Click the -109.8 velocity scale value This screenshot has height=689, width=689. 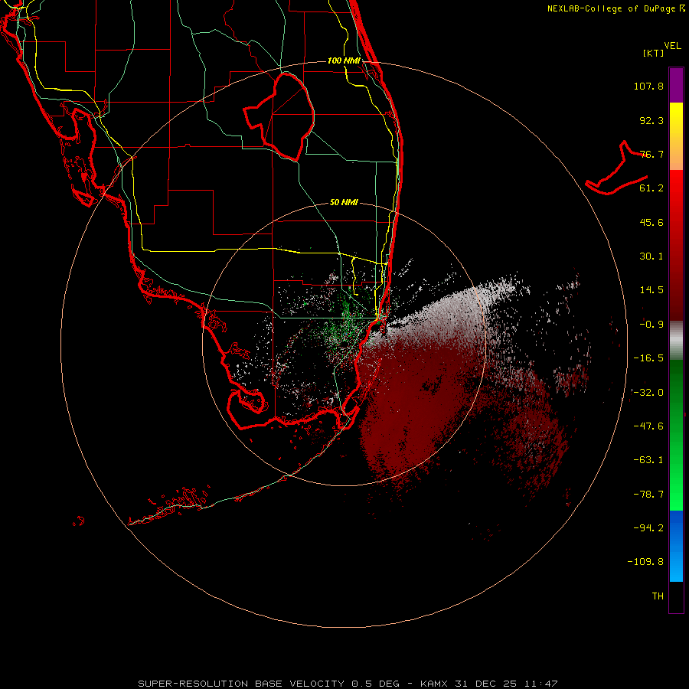[645, 562]
